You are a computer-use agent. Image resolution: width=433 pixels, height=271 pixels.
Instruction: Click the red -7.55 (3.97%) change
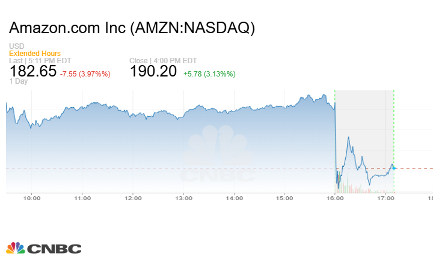tap(85, 74)
